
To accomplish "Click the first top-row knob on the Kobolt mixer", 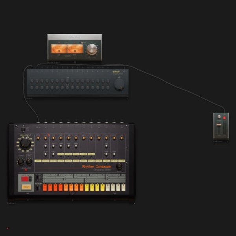I will (32, 81).
